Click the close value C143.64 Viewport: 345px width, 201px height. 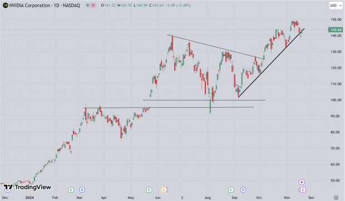coord(156,5)
